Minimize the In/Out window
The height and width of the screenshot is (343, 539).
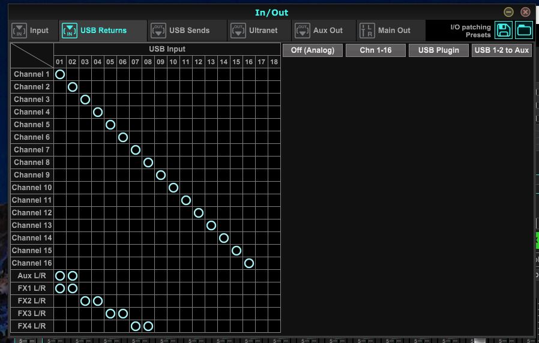click(x=508, y=12)
